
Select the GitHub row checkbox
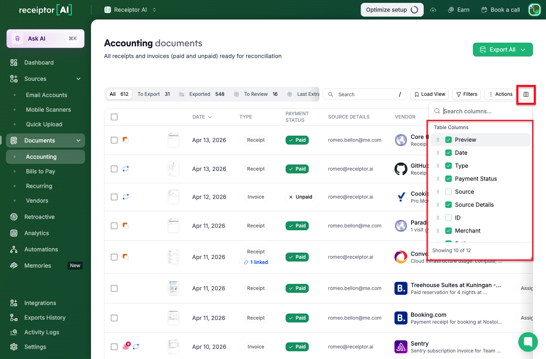click(x=114, y=169)
